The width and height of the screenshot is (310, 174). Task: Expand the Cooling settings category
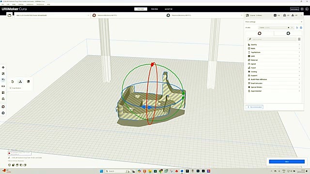coord(274,72)
